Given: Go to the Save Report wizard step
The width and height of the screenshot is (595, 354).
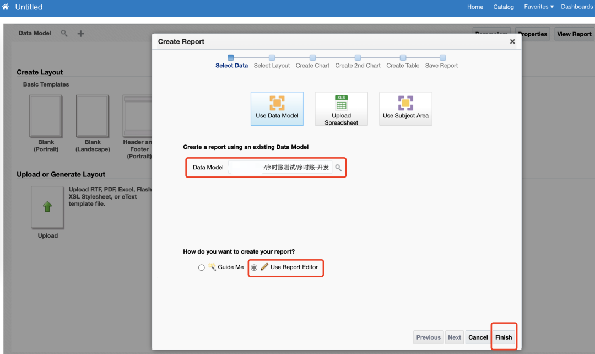Looking at the screenshot, I should click(442, 62).
